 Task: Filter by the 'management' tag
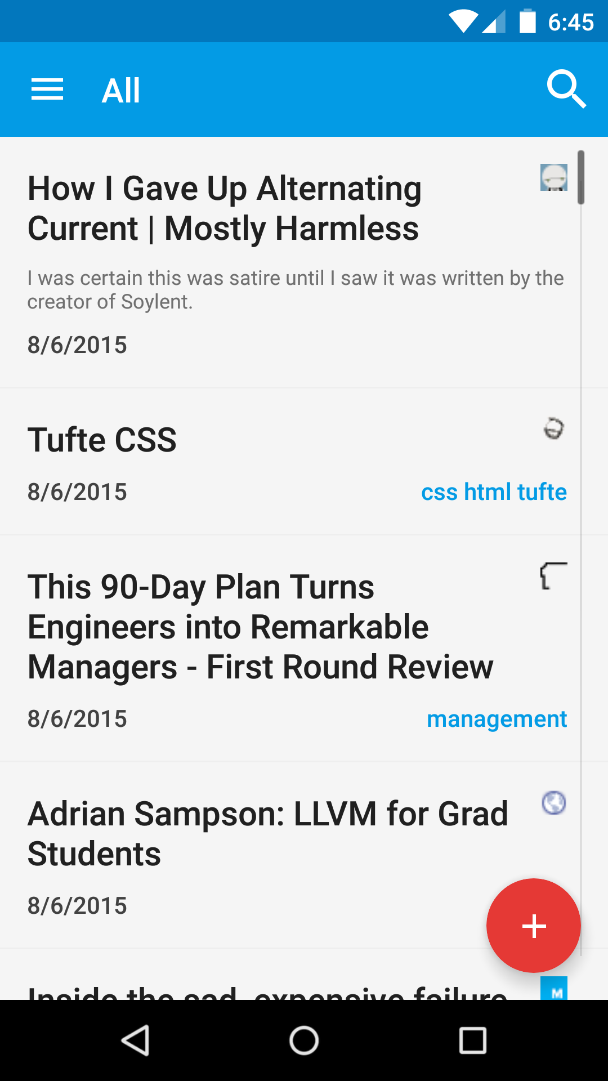click(497, 719)
